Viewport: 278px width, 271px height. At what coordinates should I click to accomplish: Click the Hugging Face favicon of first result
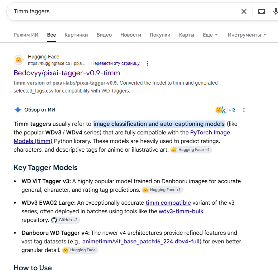point(19,60)
